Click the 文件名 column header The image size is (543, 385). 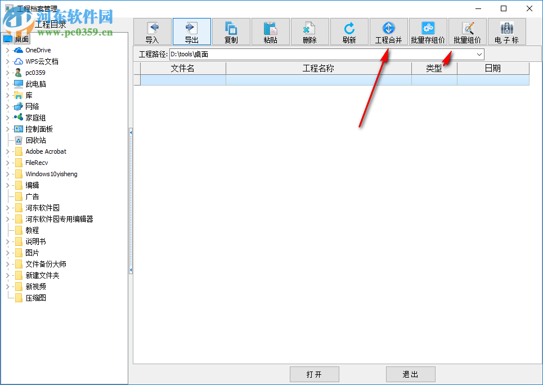(180, 68)
